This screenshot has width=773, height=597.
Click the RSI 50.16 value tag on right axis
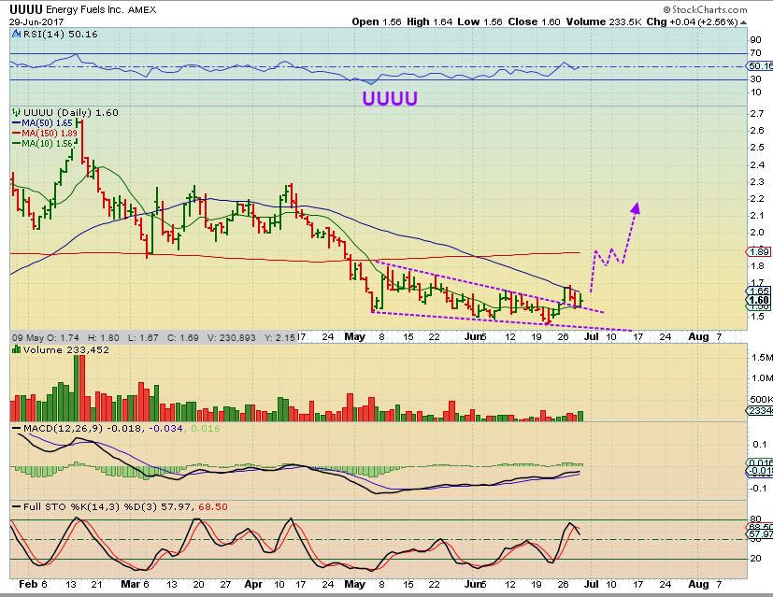point(760,66)
